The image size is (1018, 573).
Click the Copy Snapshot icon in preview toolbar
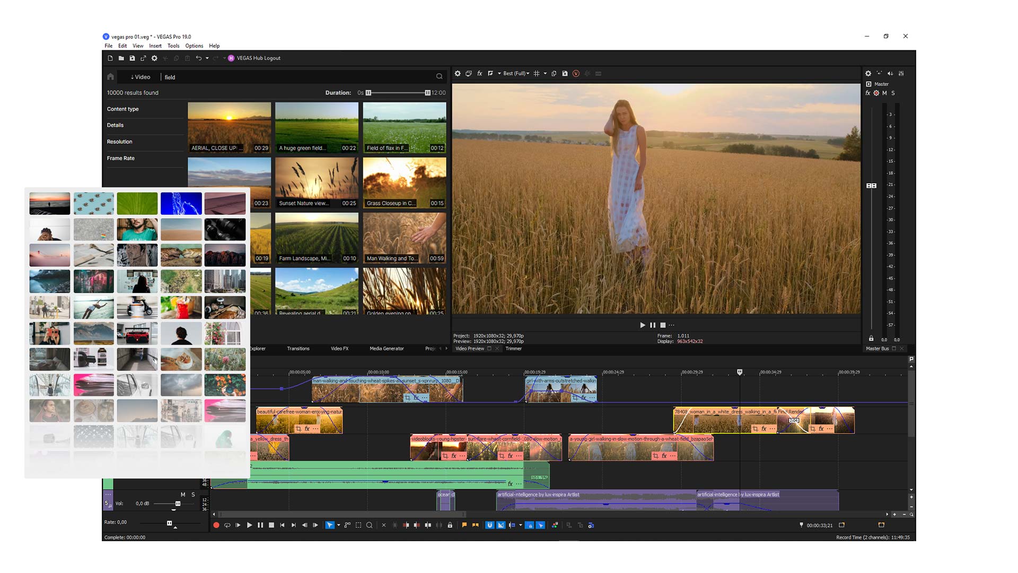click(x=554, y=74)
